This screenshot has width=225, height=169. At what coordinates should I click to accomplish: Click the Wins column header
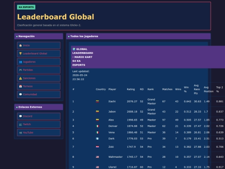tap(178, 89)
